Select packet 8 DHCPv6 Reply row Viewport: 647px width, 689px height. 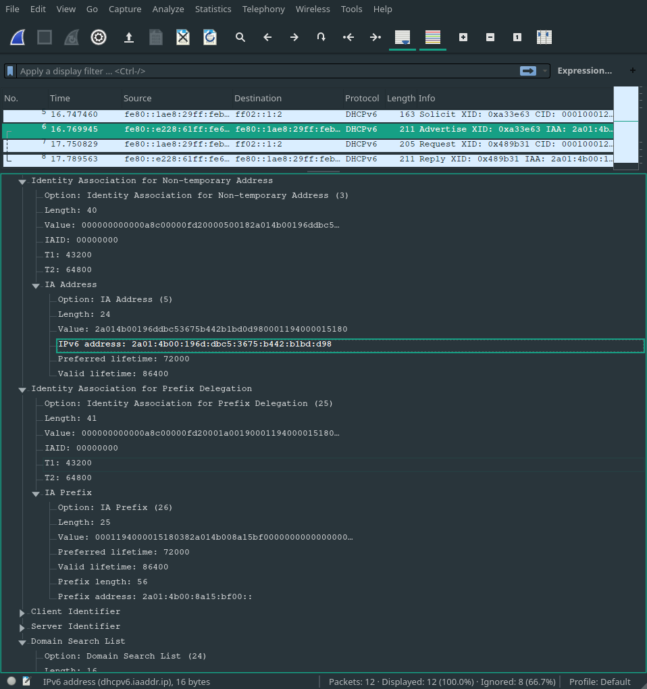(307, 159)
